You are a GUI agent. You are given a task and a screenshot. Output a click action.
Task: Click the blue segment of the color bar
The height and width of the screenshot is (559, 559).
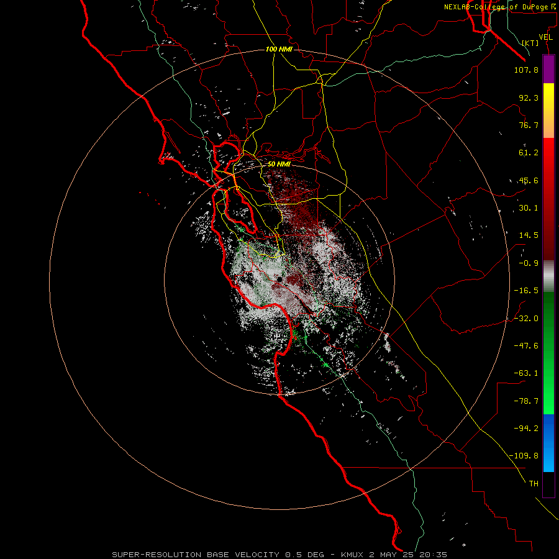pyautogui.click(x=548, y=443)
